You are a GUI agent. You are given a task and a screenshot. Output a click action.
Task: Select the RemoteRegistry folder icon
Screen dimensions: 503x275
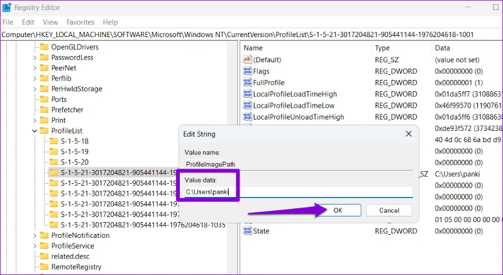[x=44, y=267]
